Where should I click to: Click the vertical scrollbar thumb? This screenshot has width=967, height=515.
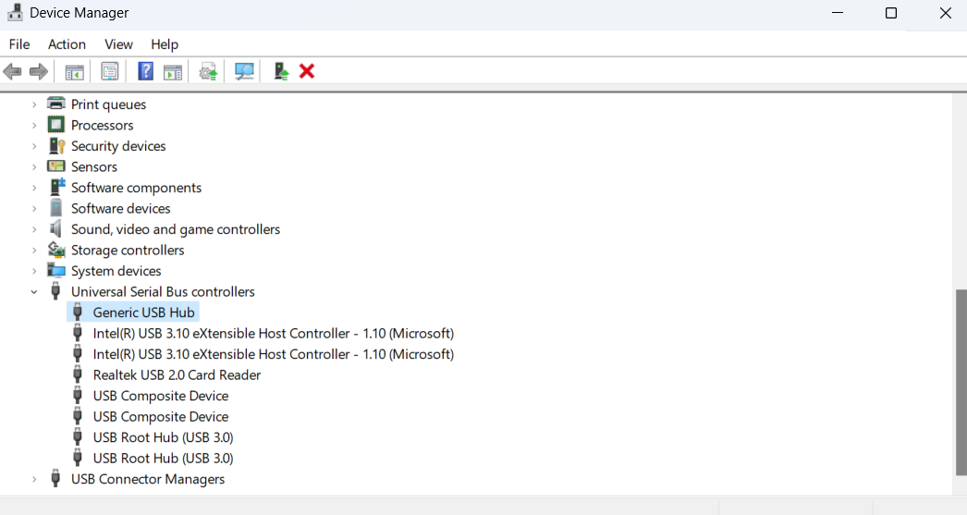click(961, 383)
